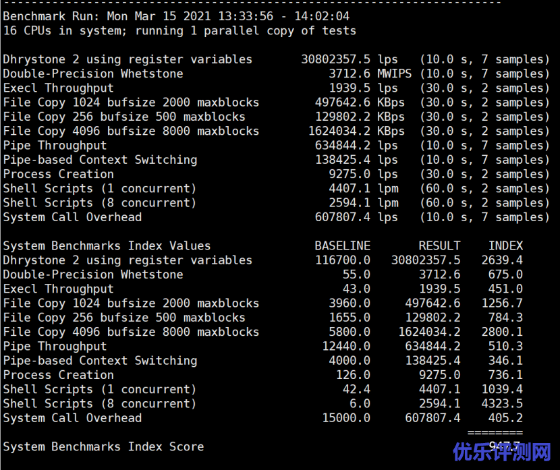The image size is (560, 470).
Task: Select the INDEX column header
Action: point(505,246)
